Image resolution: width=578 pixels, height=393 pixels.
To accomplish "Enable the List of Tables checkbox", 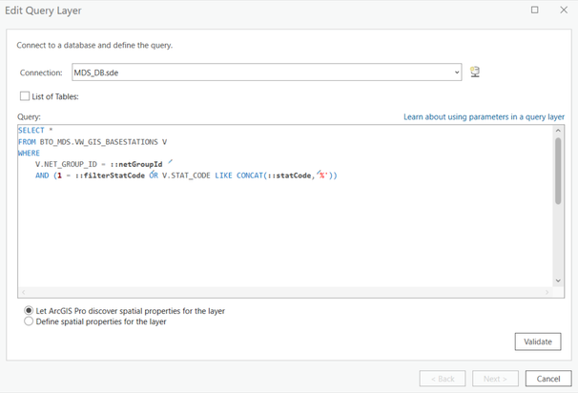I will click(25, 96).
